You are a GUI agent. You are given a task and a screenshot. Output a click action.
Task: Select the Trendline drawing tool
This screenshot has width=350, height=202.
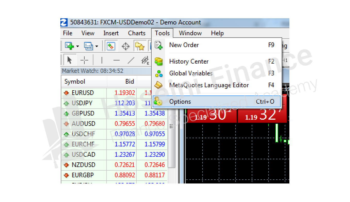(x=131, y=60)
